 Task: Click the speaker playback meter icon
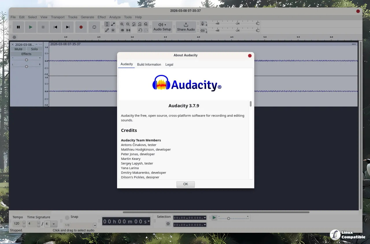point(202,31)
